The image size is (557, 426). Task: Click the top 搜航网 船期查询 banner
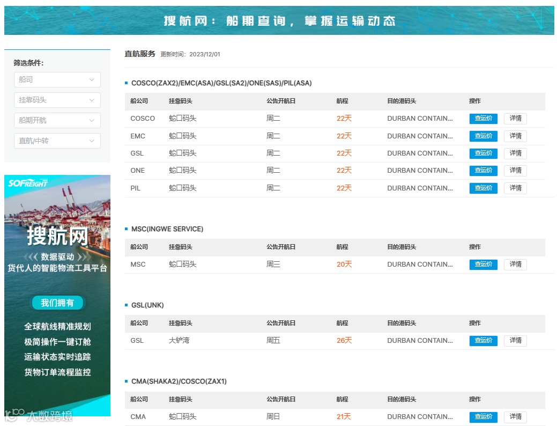point(279,20)
